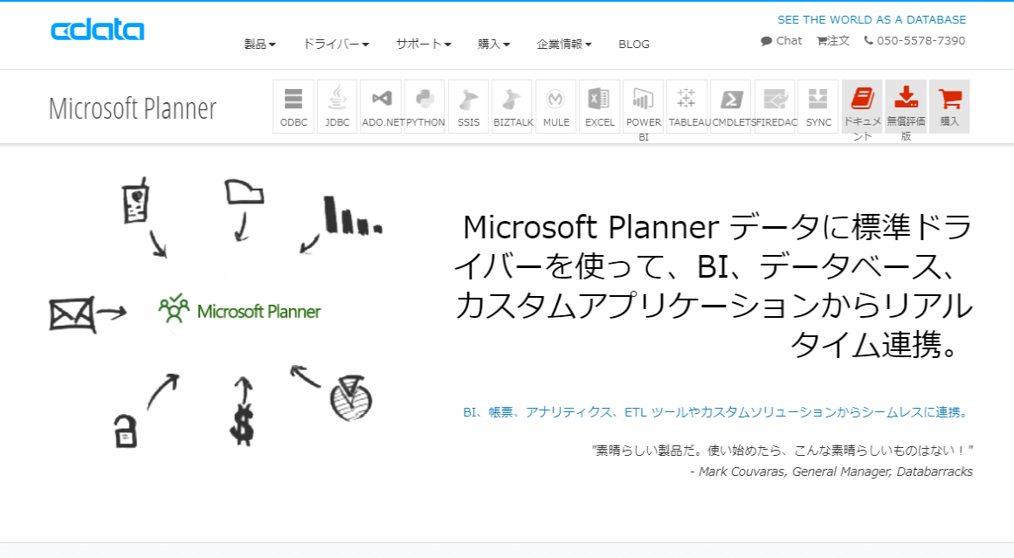Open the ODBC driver icon
1014x558 pixels.
click(293, 107)
